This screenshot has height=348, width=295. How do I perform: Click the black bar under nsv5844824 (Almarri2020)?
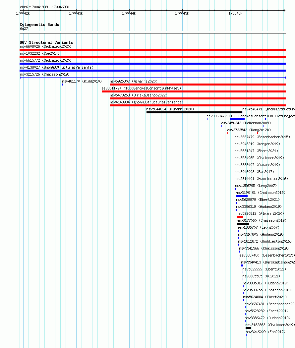point(195,112)
